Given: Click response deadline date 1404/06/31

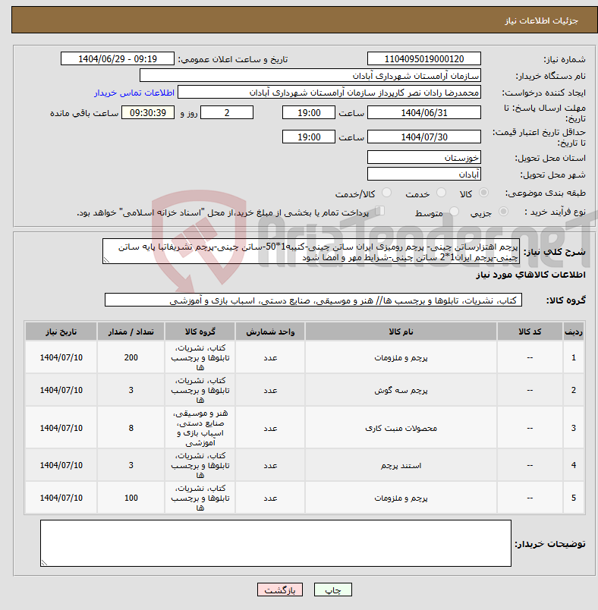Looking at the screenshot, I should 424,113.
